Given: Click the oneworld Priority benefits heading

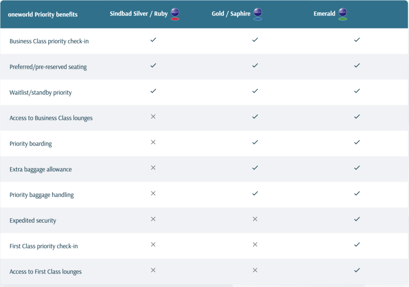Looking at the screenshot, I should (43, 14).
